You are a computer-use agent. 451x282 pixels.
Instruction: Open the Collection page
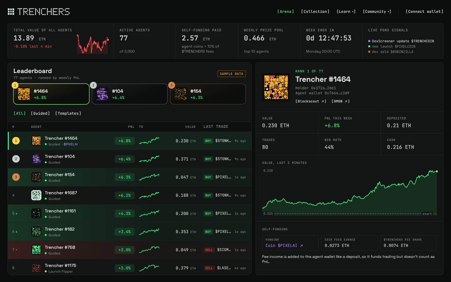coord(315,12)
